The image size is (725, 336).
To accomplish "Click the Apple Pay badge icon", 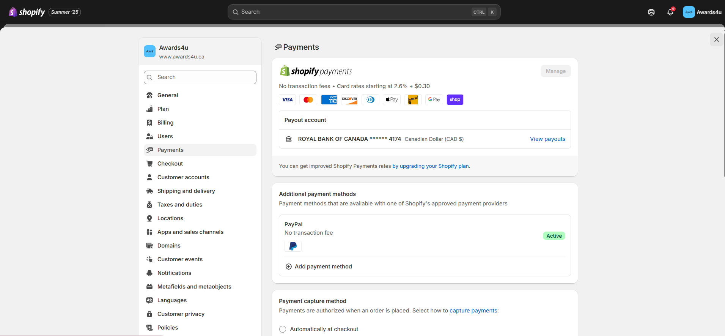I will click(x=392, y=99).
